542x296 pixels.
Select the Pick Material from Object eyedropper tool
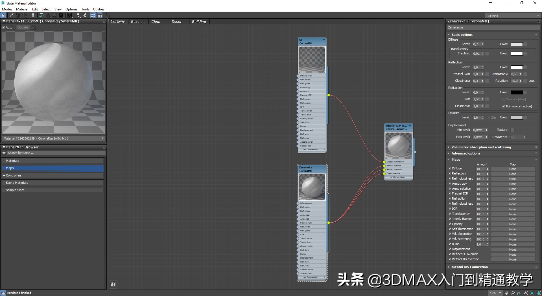(11, 15)
